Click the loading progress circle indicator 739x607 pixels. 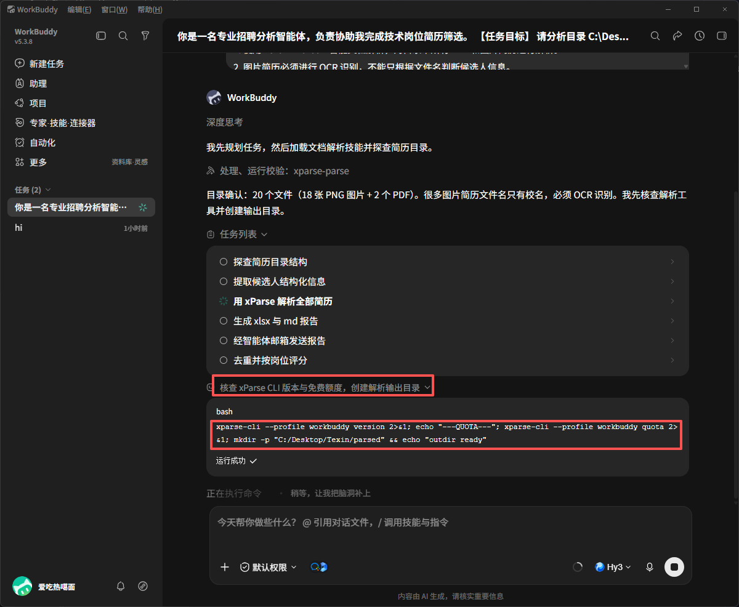coord(578,567)
